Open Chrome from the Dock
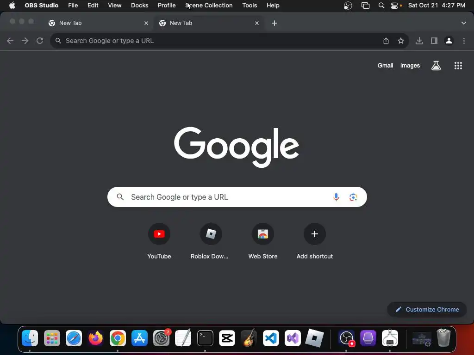 118,338
